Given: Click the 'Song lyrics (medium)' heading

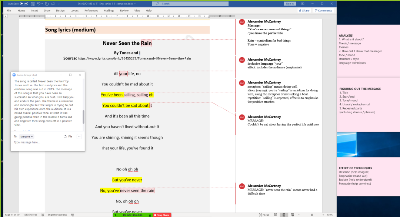Looking at the screenshot, I should [70, 30].
